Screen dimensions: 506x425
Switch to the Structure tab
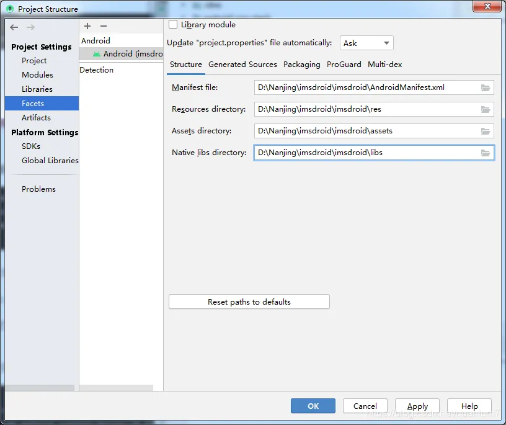point(186,65)
